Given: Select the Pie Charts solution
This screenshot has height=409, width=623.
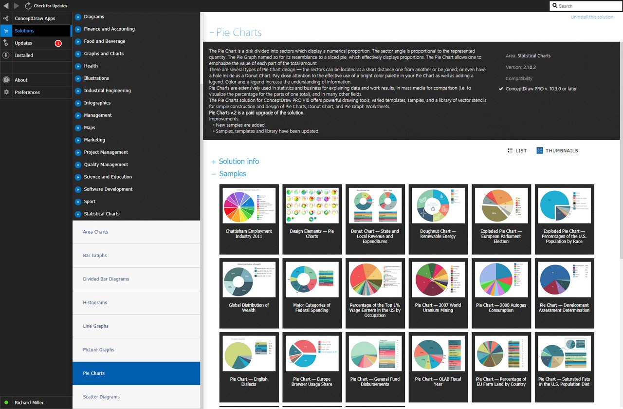Looking at the screenshot, I should click(x=136, y=373).
